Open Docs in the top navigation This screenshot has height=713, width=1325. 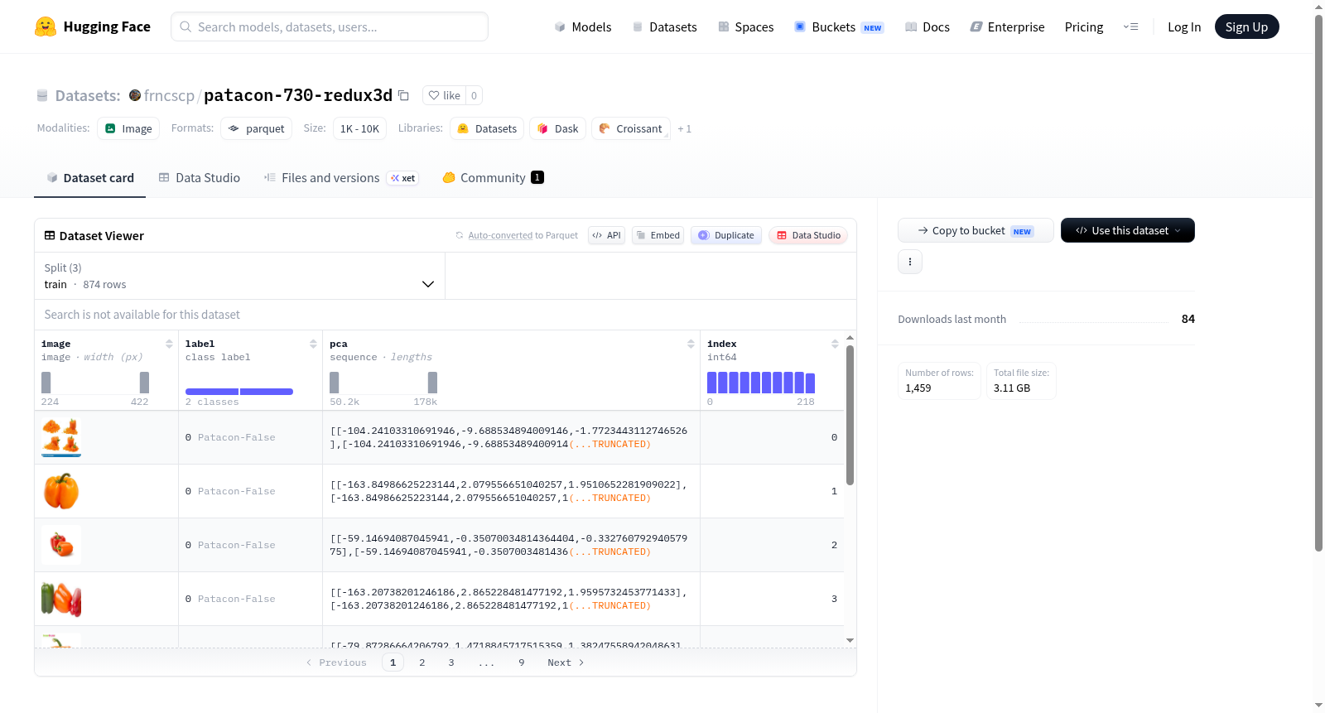coord(927,26)
